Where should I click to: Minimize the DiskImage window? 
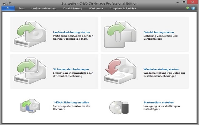click(177, 2)
